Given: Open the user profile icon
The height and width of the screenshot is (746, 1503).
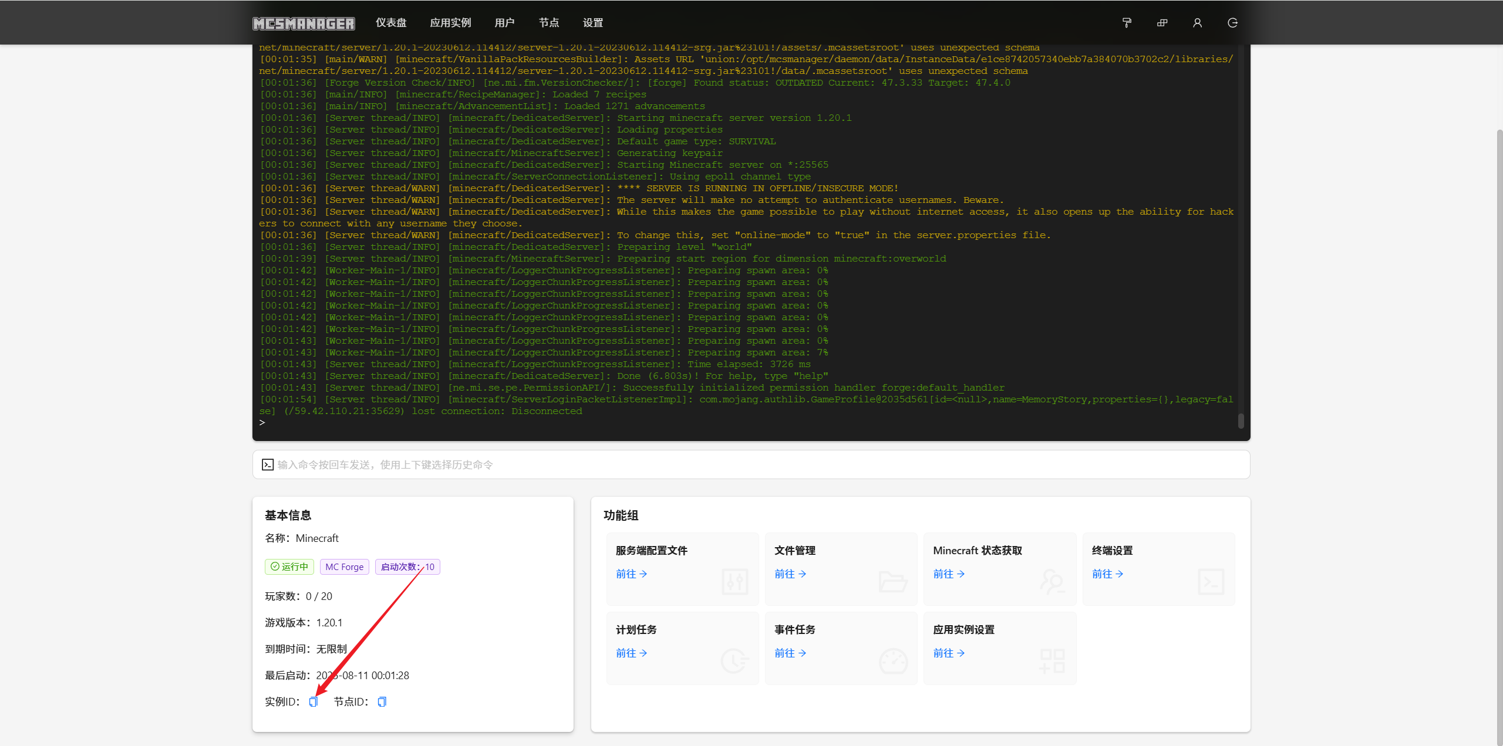Looking at the screenshot, I should tap(1197, 23).
